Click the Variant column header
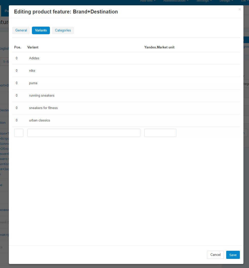The height and width of the screenshot is (268, 249). (33, 47)
